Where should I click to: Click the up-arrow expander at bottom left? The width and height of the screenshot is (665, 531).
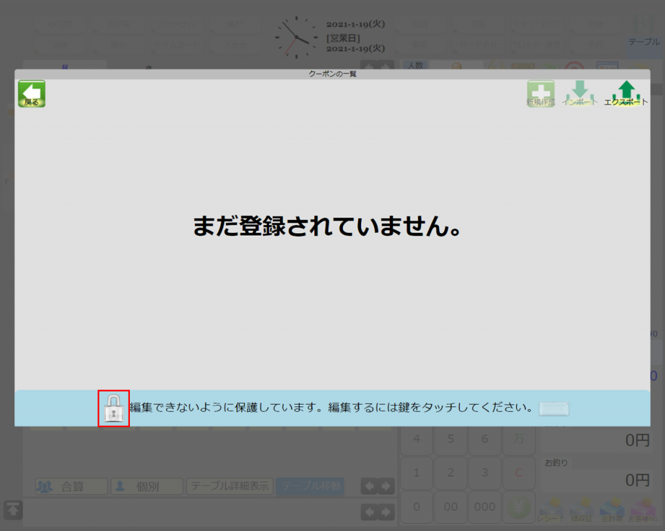(x=13, y=510)
